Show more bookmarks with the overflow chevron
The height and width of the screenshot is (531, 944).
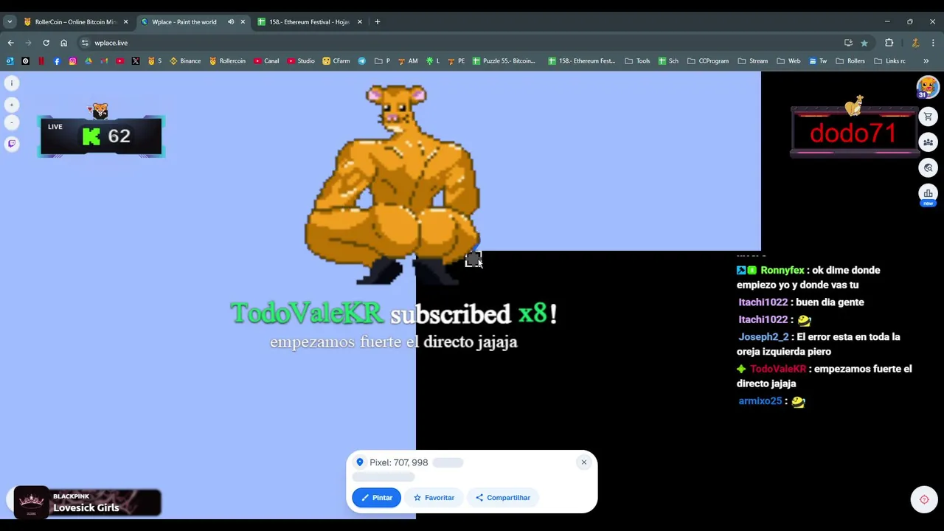coord(926,61)
